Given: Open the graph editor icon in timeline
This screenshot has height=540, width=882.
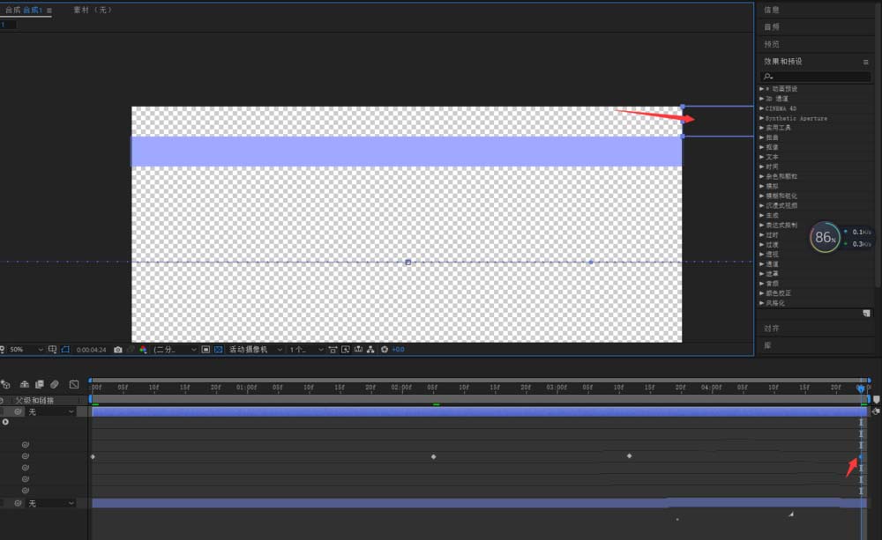Looking at the screenshot, I should 74,384.
